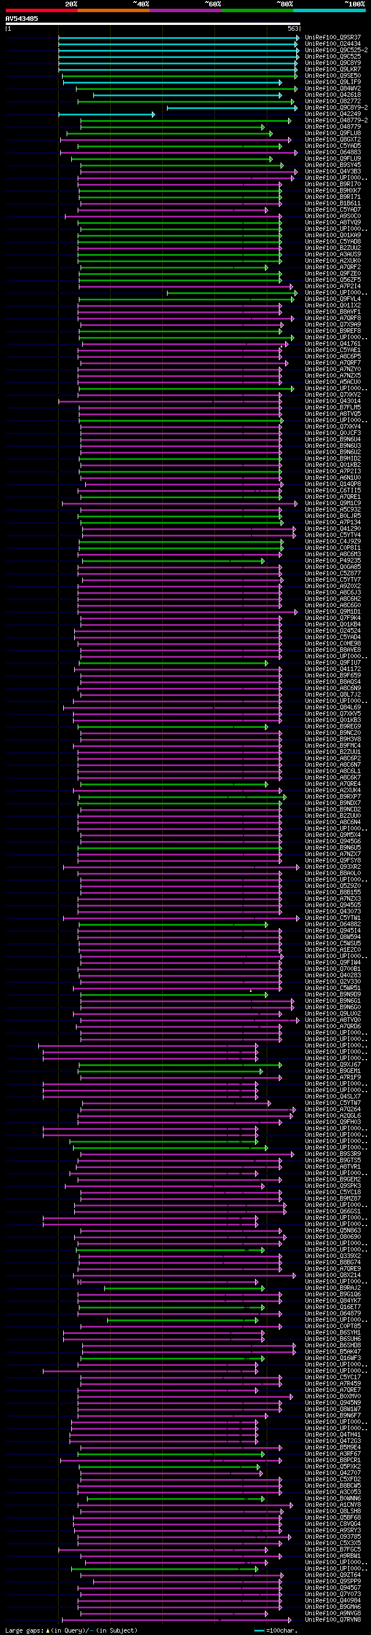371x1635 pixels.
Task: Select hit label UniRef100_B0WNN6
Action: 333,1498
